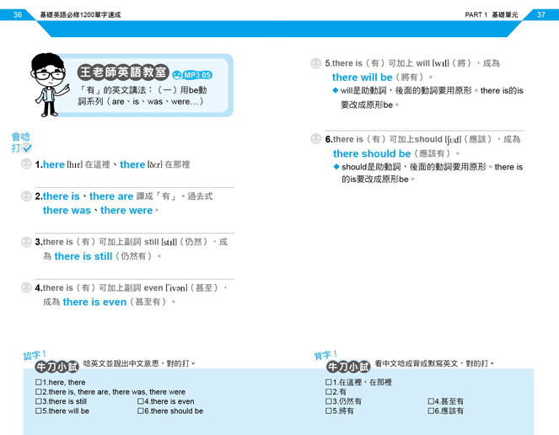
Task: Click the book title 基礎英語必修1200單字速成
Action: point(80,14)
